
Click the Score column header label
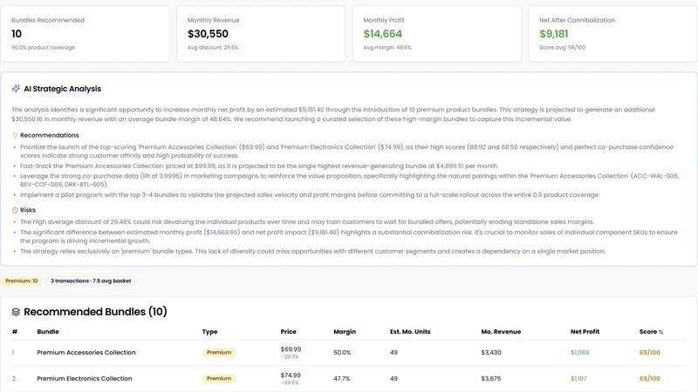[x=648, y=332]
